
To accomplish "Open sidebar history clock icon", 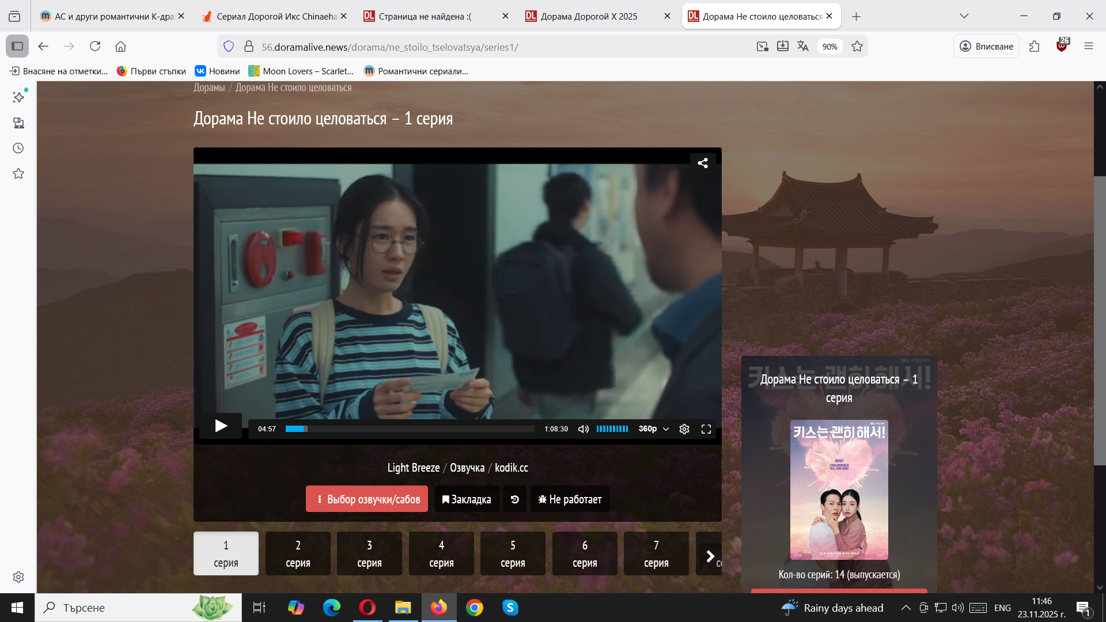I will tap(18, 149).
